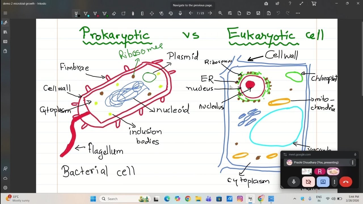The height and width of the screenshot is (204, 363).
Task: Open weather widget 33°C Mostly sunny
Action: coord(18,199)
